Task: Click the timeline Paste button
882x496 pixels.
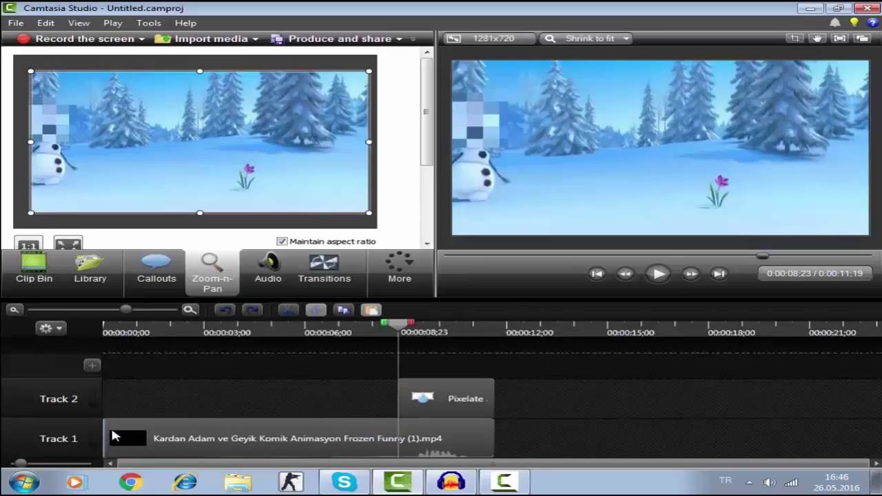Action: [x=371, y=310]
